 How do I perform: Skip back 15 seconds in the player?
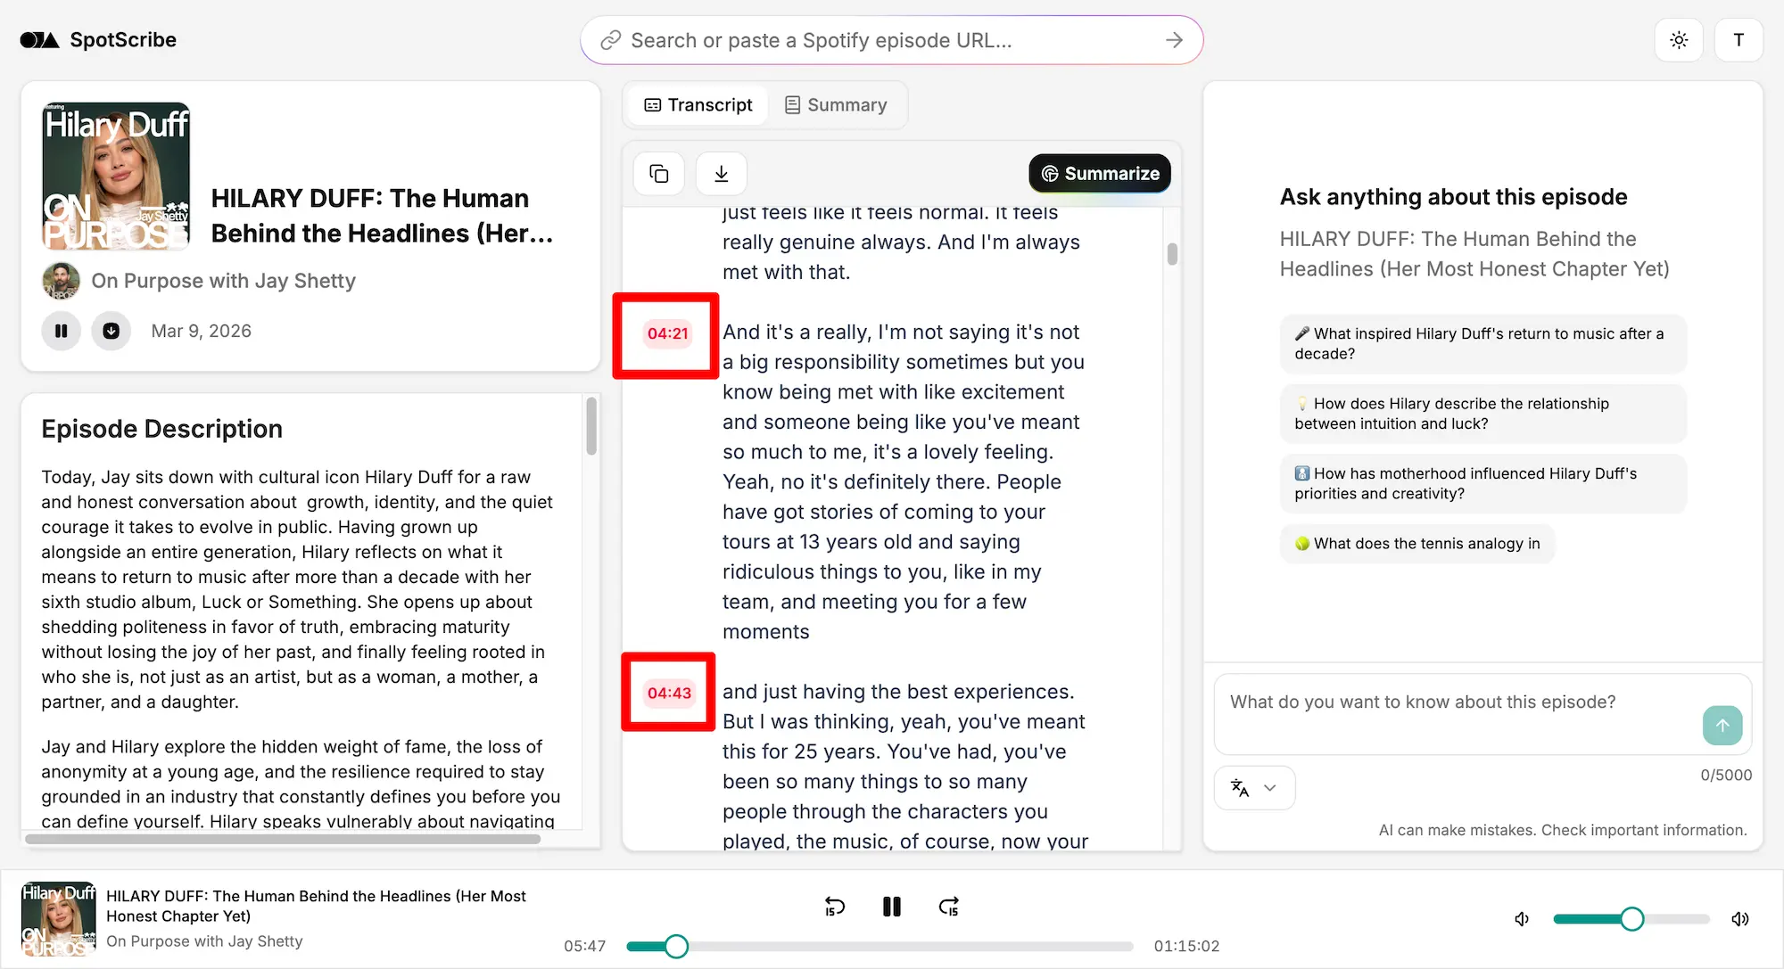(x=835, y=906)
